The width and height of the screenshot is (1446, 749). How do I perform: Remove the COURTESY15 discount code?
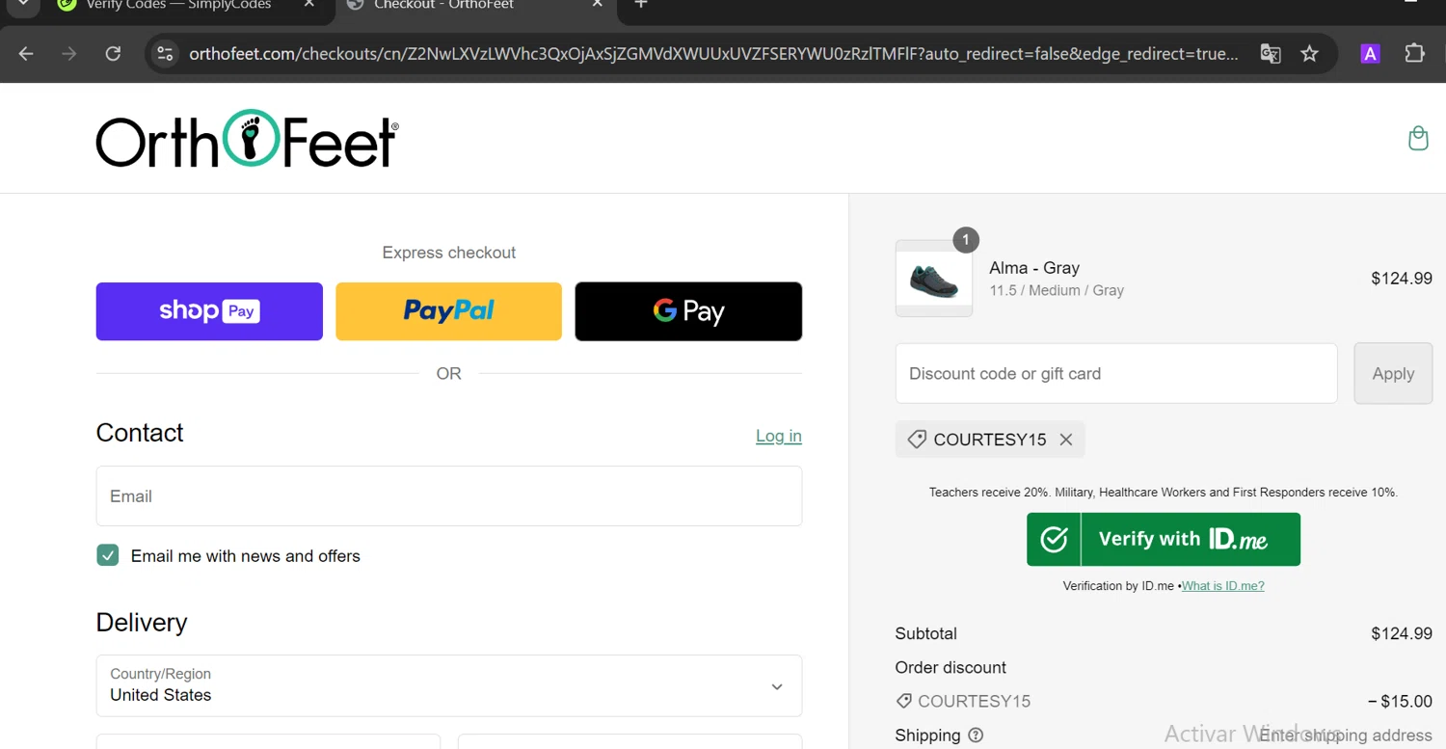1065,440
